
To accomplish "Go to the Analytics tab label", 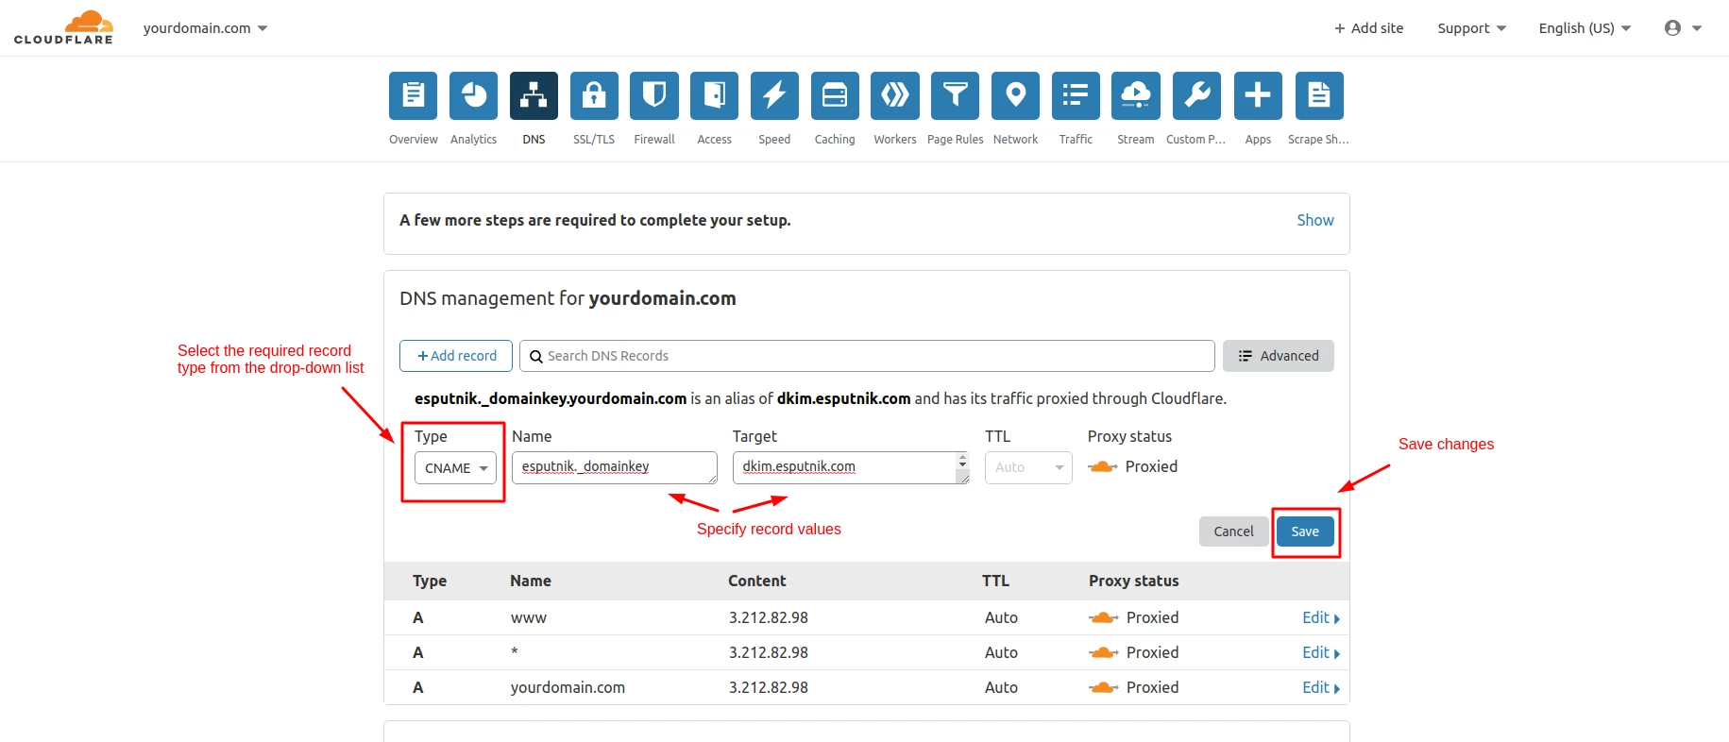I will [x=473, y=140].
